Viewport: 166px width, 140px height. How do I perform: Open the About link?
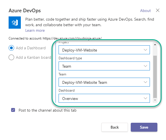pos(145,11)
